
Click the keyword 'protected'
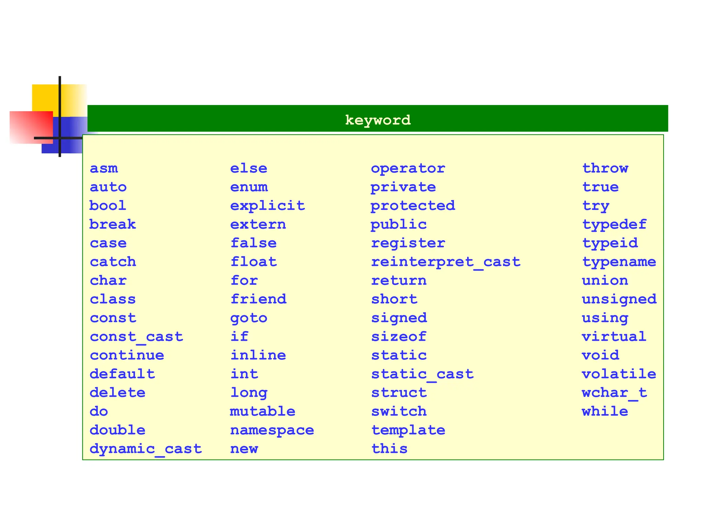pyautogui.click(x=413, y=206)
